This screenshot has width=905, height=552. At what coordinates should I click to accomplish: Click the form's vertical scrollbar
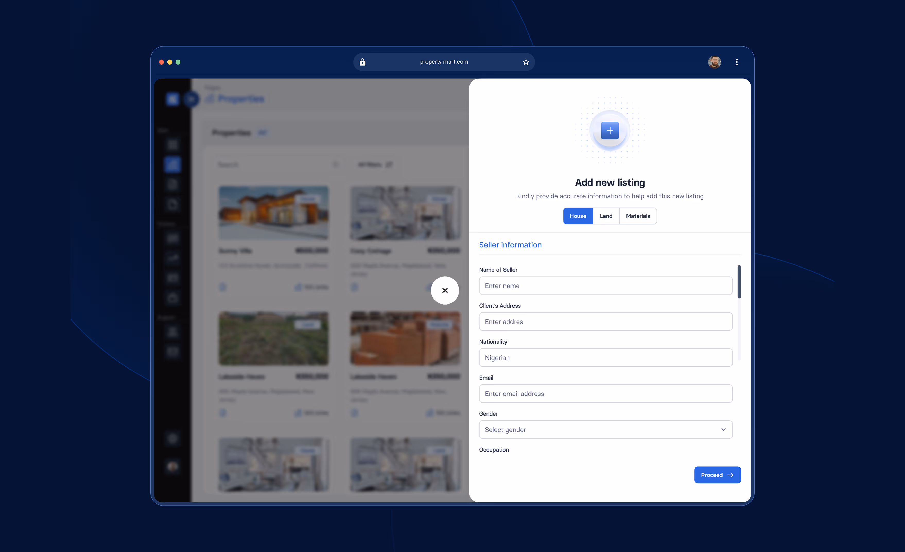(739, 282)
